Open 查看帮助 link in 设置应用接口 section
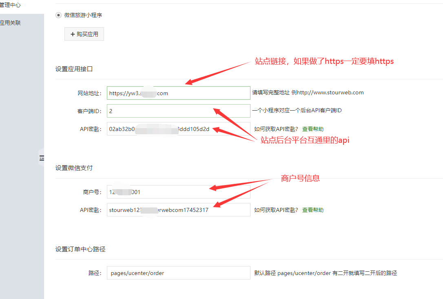Screen dimensions: 443x299 (x=312, y=129)
